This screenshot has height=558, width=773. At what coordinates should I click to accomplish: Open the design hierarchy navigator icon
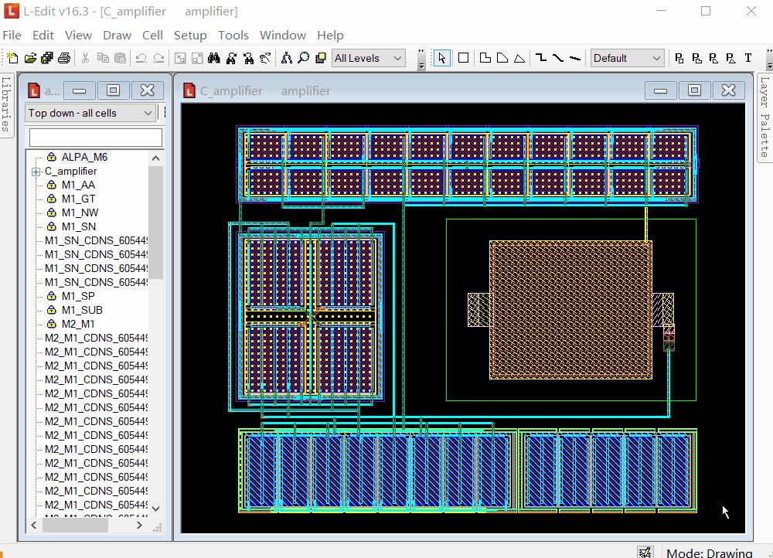click(286, 58)
